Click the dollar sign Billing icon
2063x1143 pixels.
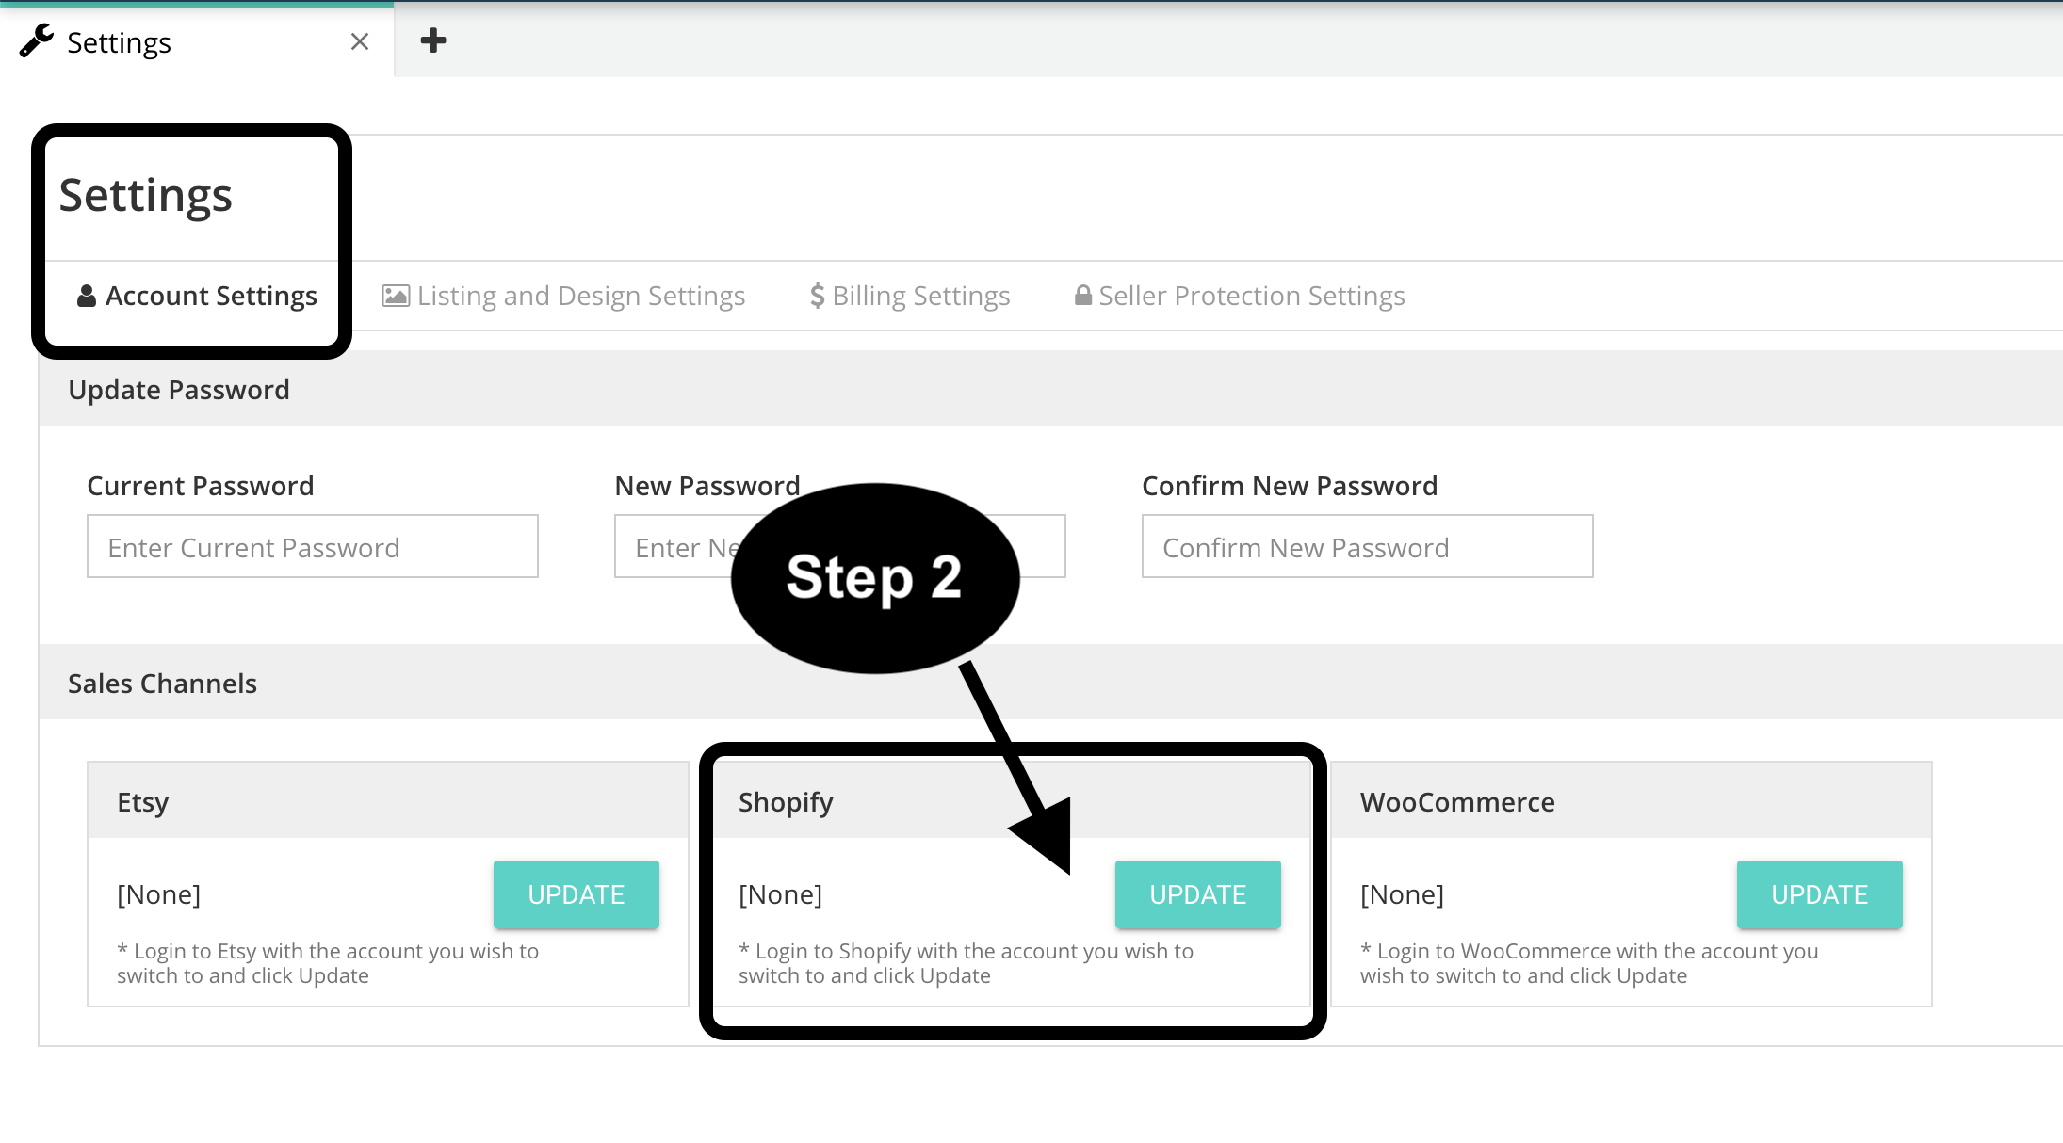coord(817,296)
